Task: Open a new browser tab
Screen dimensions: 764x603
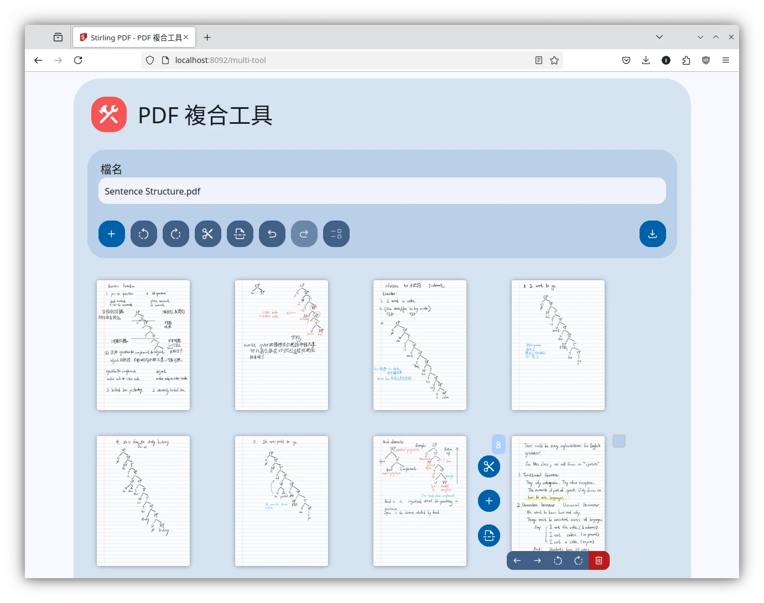Action: (x=207, y=38)
